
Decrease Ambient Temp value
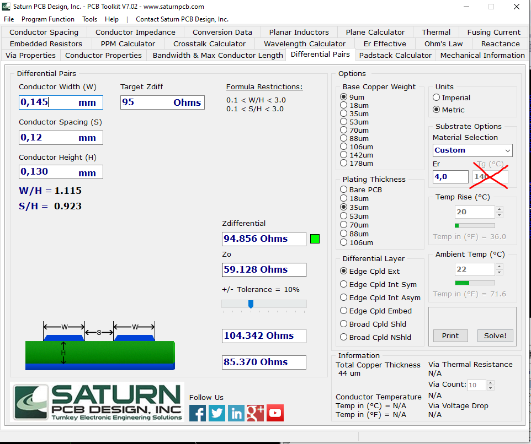[499, 273]
